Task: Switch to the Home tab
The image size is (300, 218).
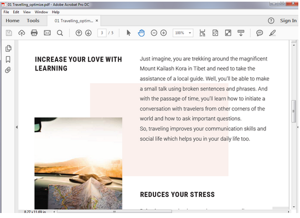Action: click(x=12, y=21)
